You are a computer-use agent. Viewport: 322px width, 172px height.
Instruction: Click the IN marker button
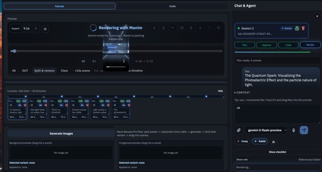point(14,71)
